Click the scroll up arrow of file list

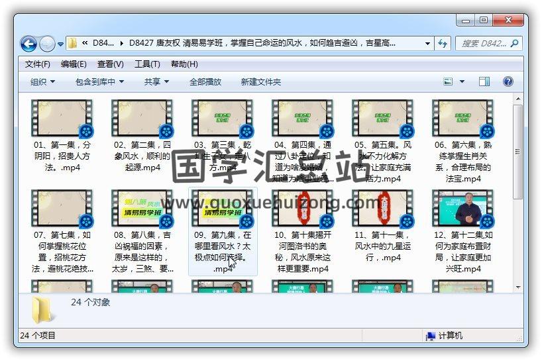click(x=517, y=99)
